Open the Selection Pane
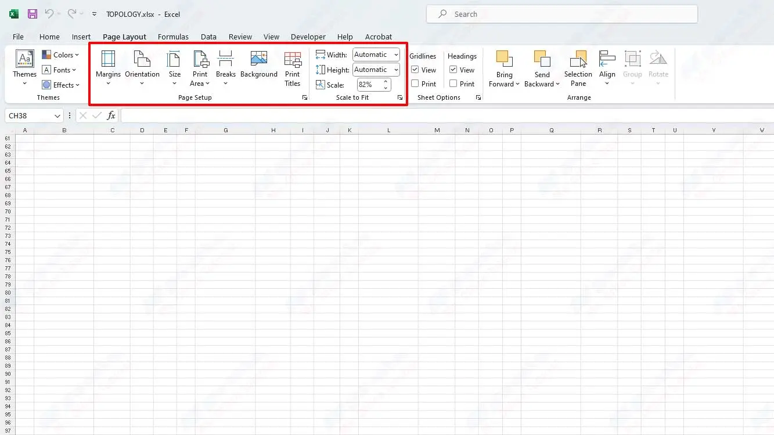Image resolution: width=774 pixels, height=435 pixels. [578, 67]
